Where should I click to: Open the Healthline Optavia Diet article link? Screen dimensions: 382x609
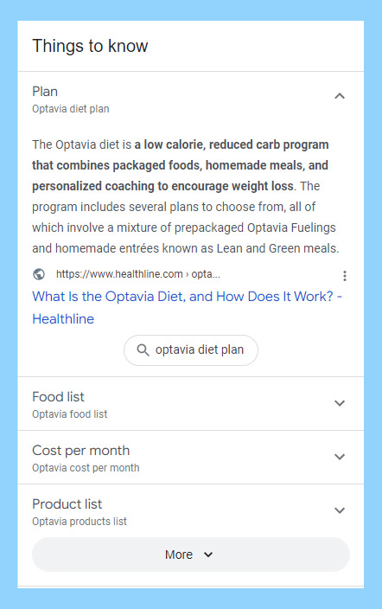click(x=188, y=308)
